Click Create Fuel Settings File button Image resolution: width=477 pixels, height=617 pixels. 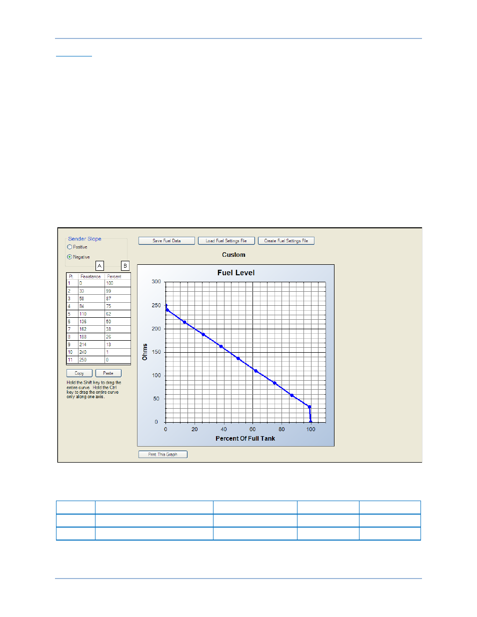[x=286, y=241]
